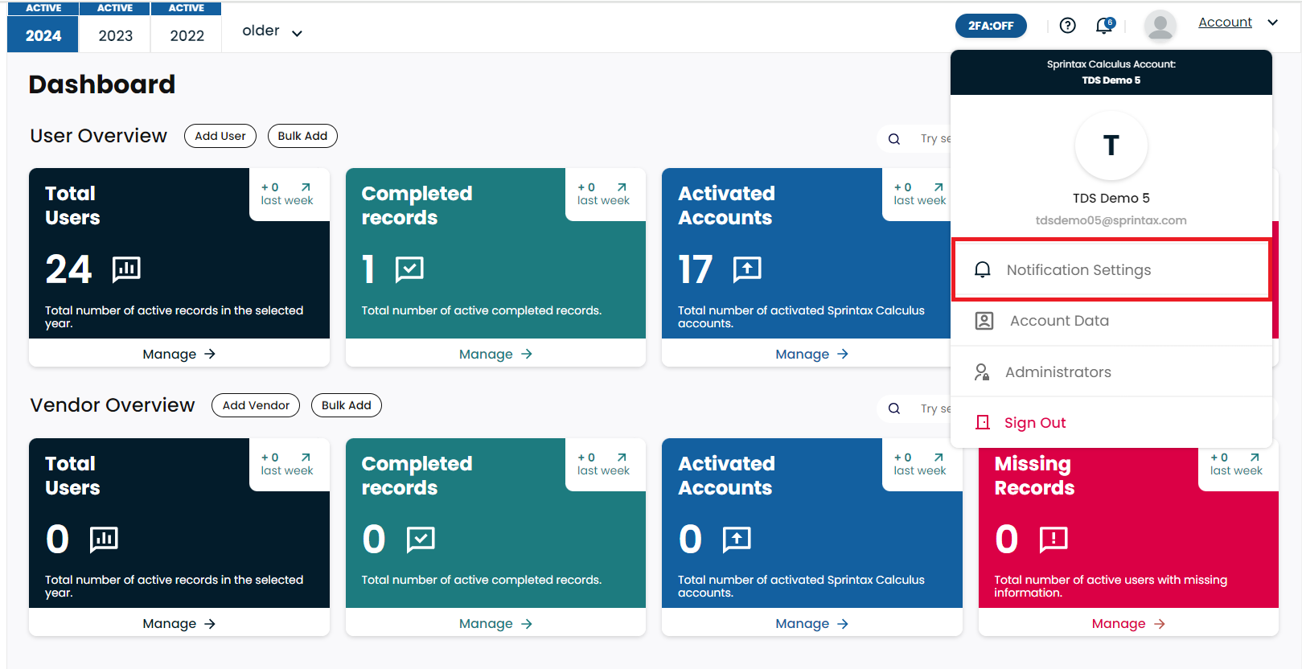Select Sign Out from account menu

tap(1111, 422)
